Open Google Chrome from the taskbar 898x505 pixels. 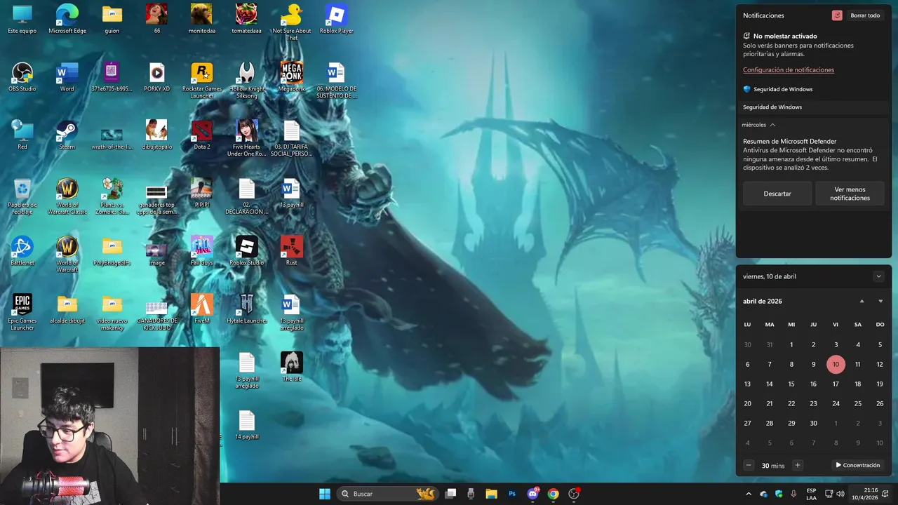point(553,494)
